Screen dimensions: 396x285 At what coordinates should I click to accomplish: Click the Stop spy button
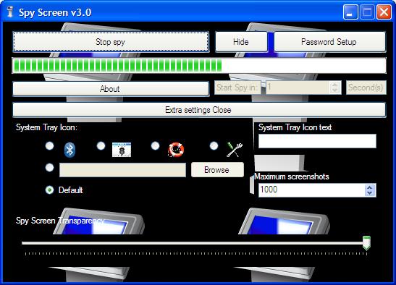tap(111, 42)
